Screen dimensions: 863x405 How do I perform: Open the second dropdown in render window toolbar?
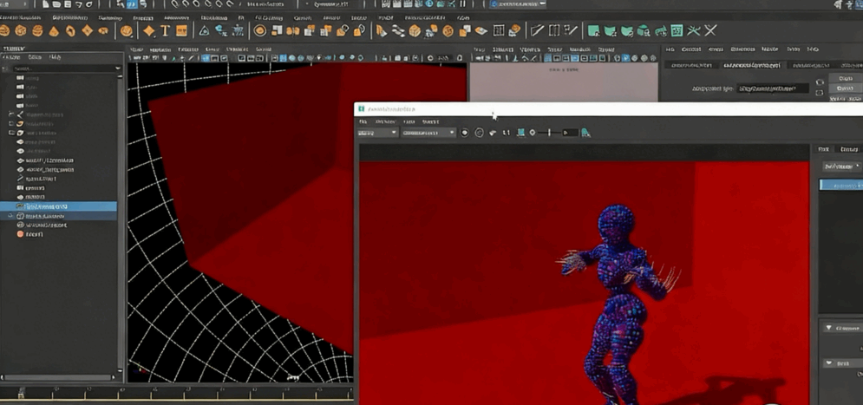point(428,133)
